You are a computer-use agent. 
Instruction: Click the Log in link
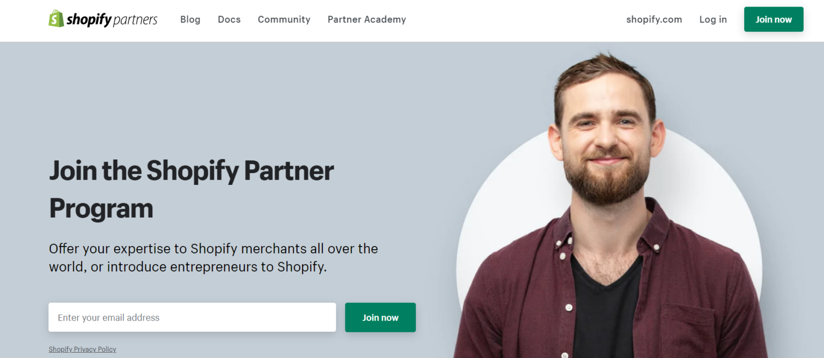pyautogui.click(x=713, y=19)
